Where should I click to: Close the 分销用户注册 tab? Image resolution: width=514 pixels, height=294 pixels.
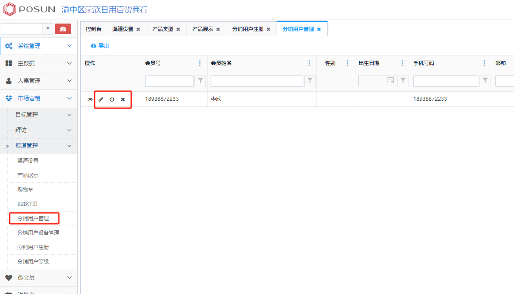(x=269, y=29)
